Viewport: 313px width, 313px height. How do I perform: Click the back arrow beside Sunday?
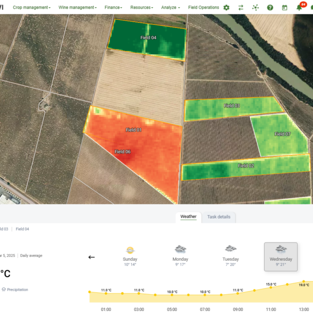[91, 257]
